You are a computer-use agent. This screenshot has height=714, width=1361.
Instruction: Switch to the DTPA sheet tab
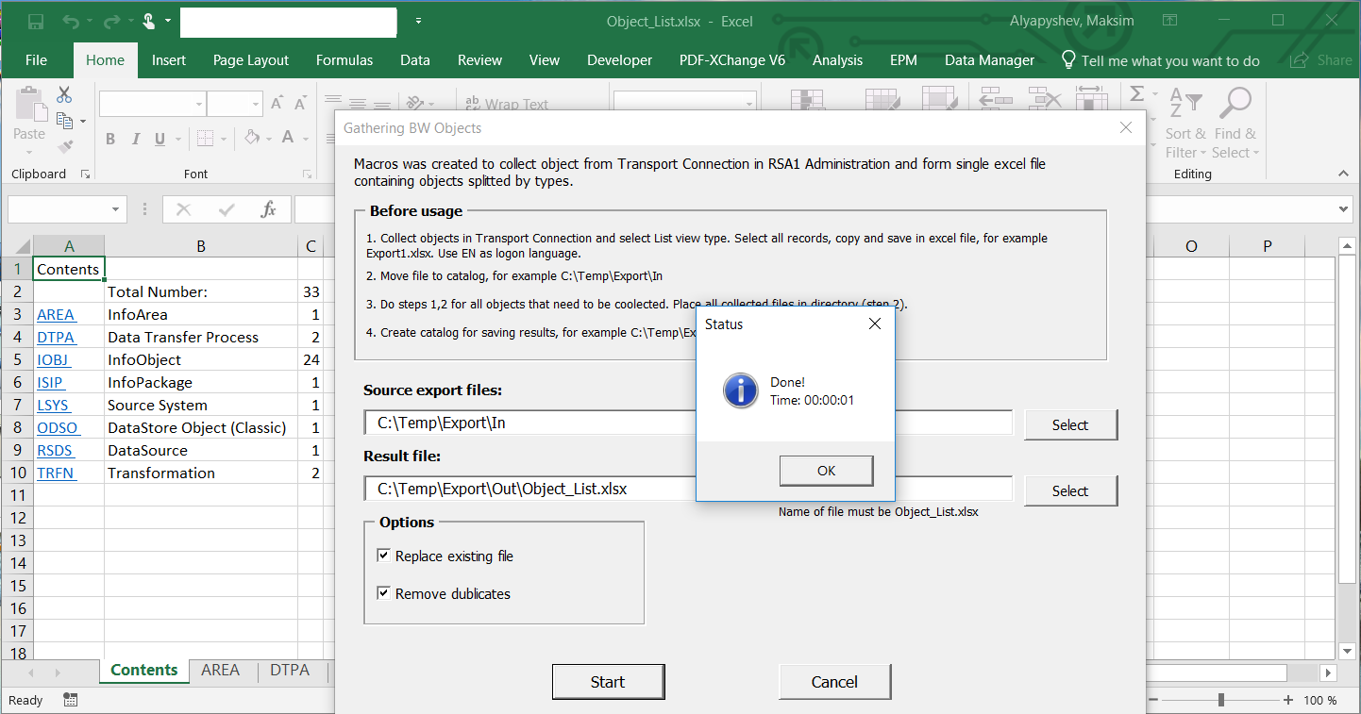(x=290, y=671)
